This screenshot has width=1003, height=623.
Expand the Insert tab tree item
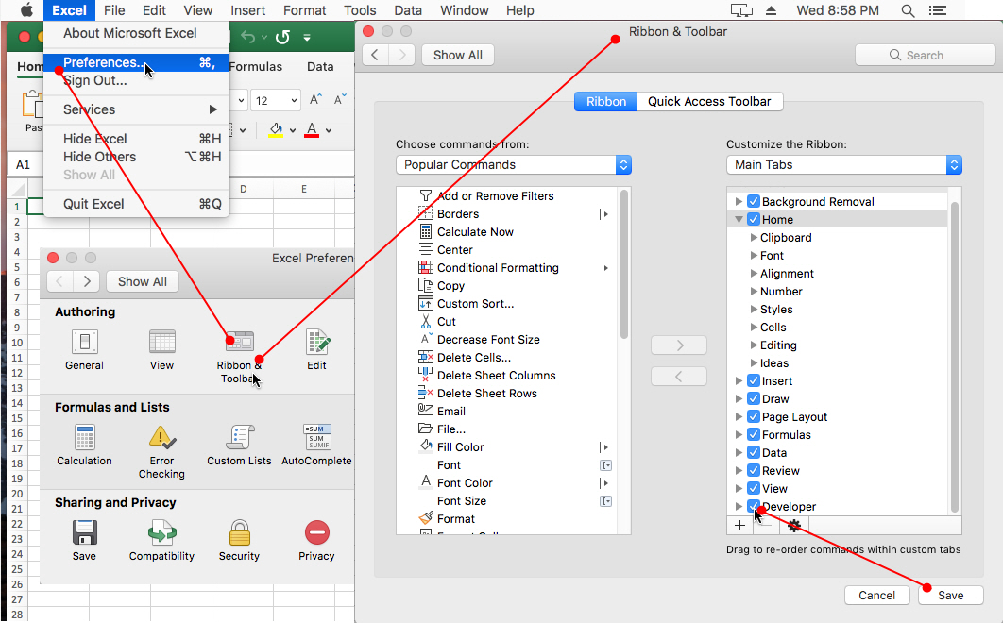coord(739,381)
